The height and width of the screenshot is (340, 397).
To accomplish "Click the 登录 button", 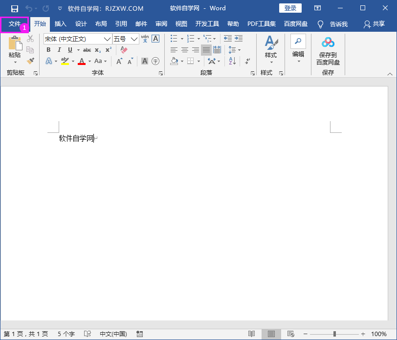I will tap(290, 8).
